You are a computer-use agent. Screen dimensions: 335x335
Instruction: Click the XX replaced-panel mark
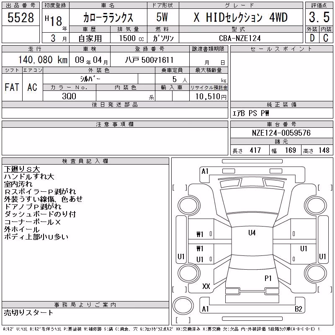[206, 286]
